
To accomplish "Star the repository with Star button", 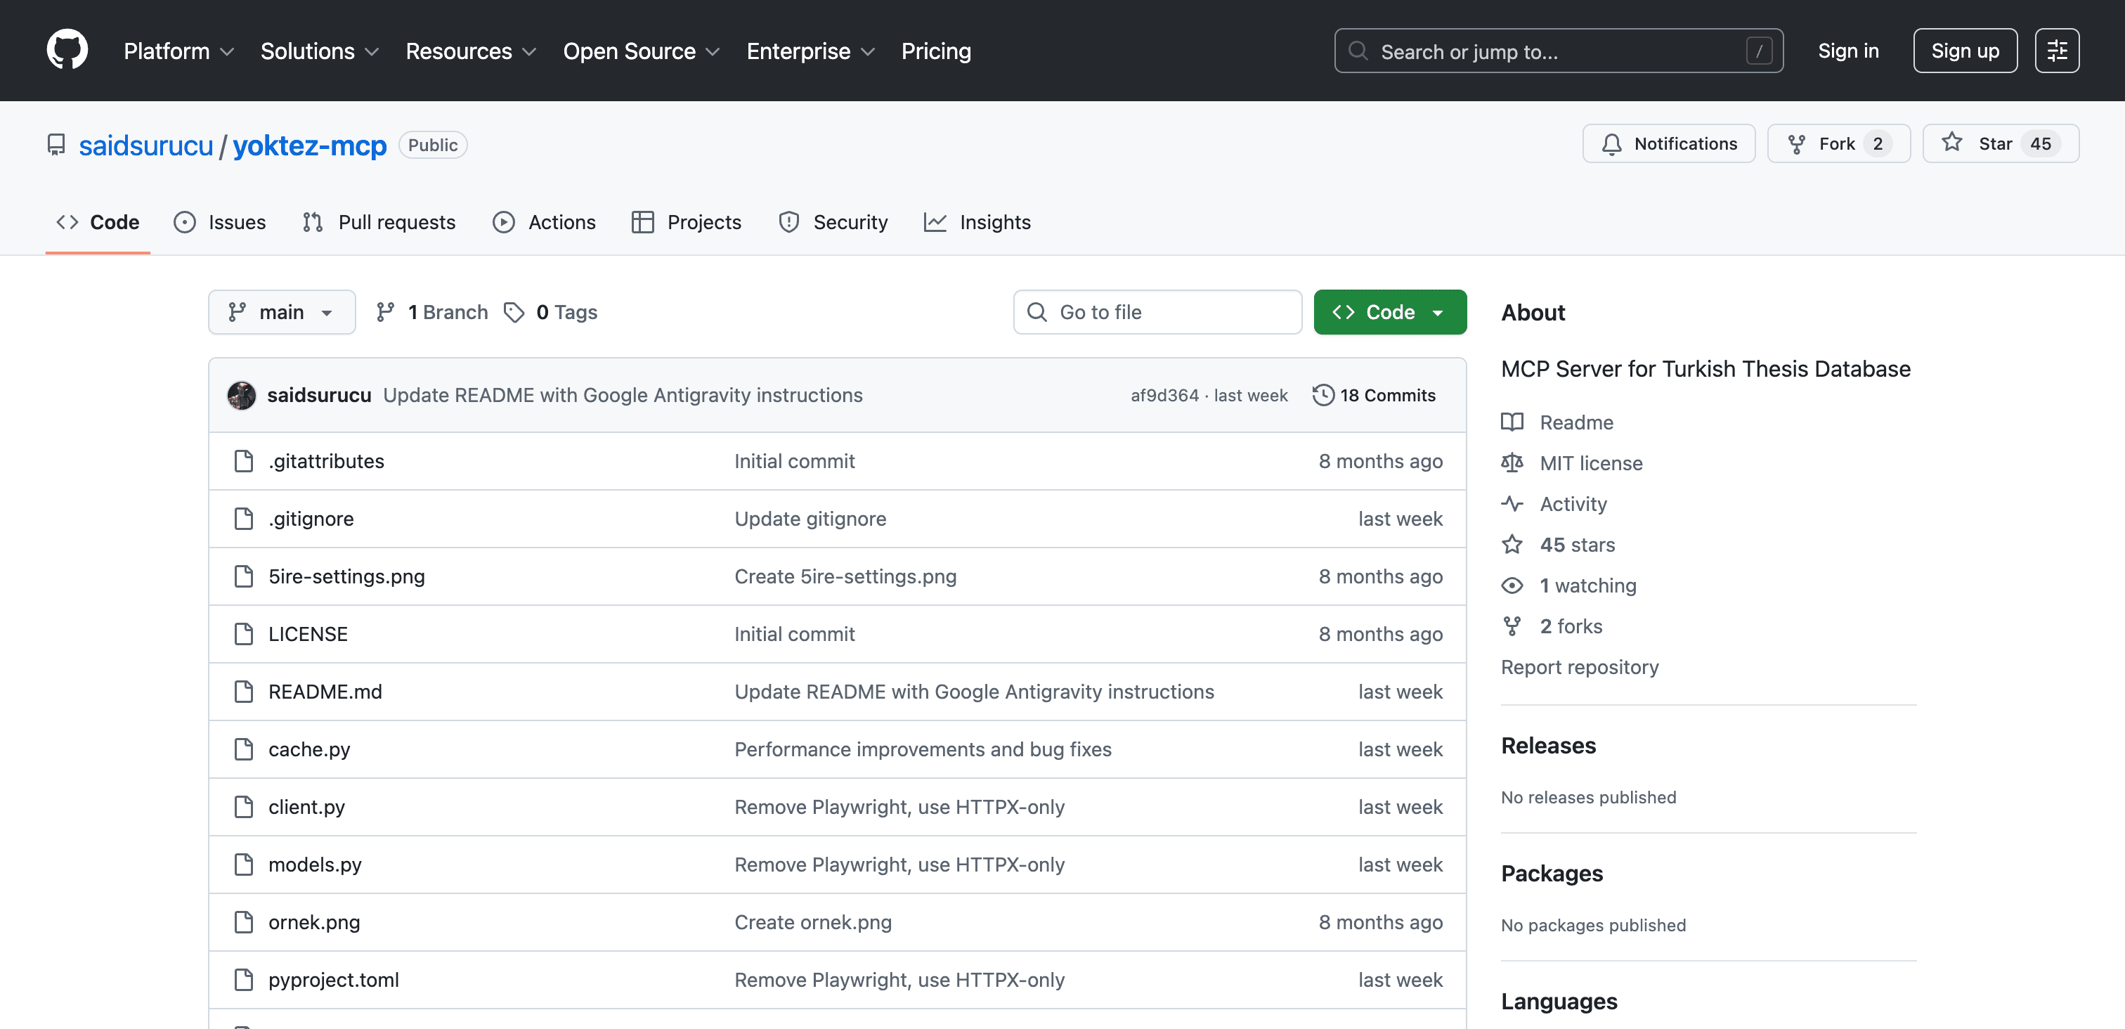I will pyautogui.click(x=2000, y=143).
